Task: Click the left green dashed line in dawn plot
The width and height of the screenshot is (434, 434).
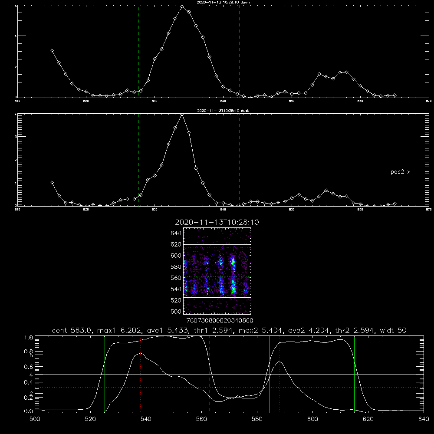Action: click(138, 51)
